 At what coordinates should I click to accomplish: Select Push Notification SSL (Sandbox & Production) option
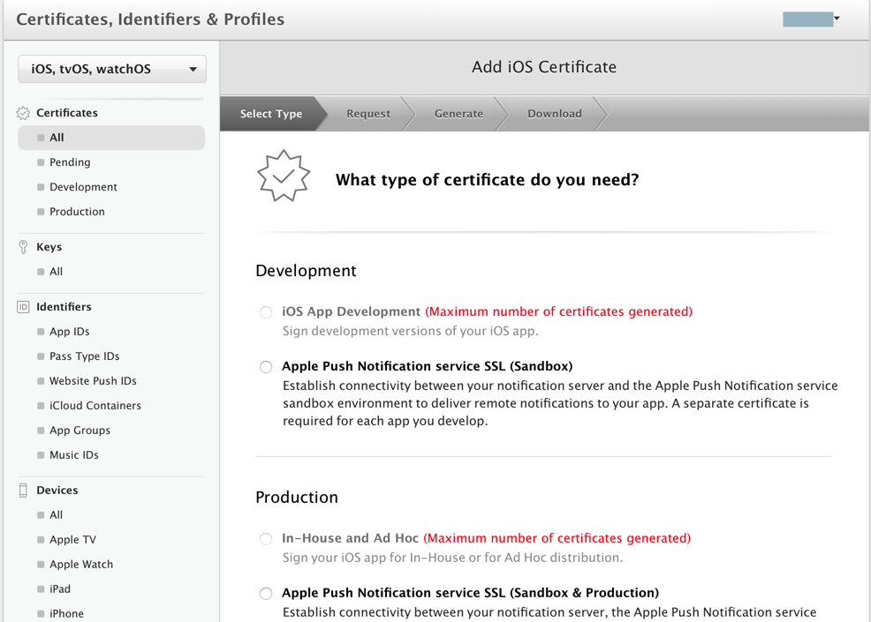(x=266, y=594)
